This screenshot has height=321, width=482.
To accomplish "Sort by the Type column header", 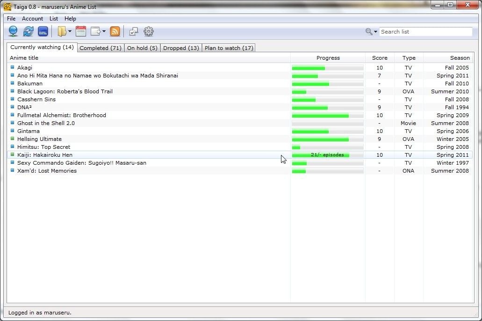I will pos(409,58).
